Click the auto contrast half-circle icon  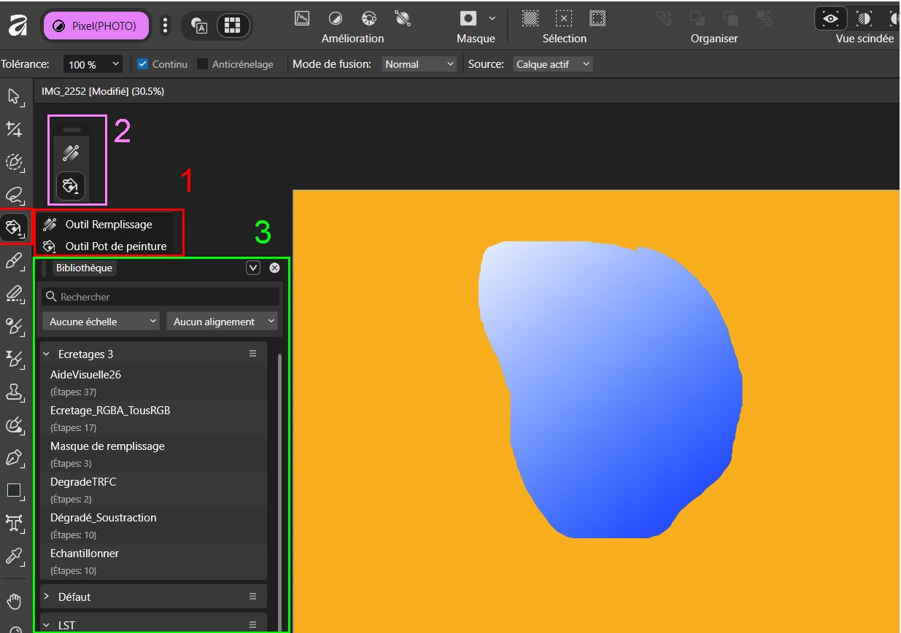[336, 18]
